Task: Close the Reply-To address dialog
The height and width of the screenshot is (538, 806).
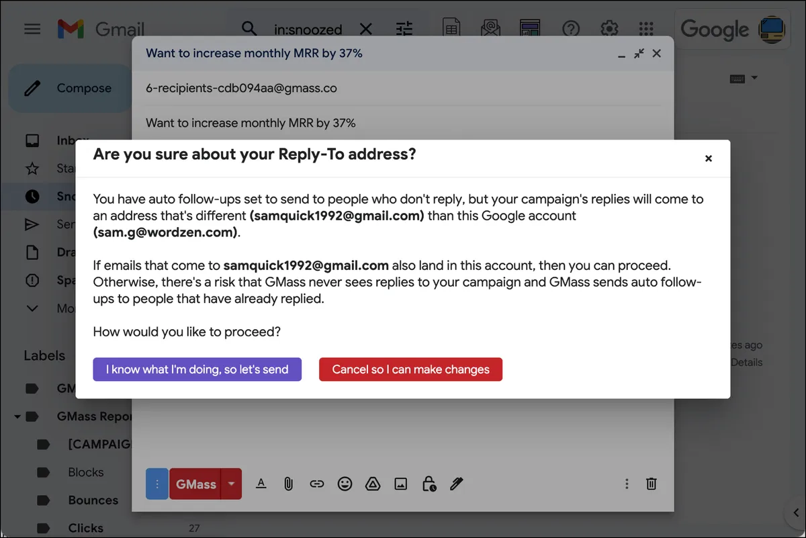Action: coord(708,159)
